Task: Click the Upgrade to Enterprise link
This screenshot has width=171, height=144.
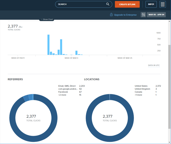Action: [125, 15]
